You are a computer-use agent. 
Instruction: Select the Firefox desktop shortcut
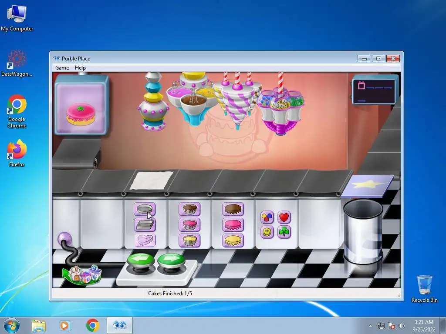[17, 154]
